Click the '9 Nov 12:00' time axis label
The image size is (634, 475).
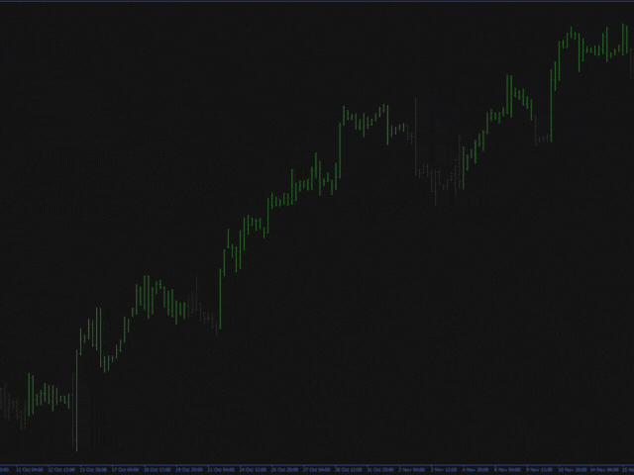[x=540, y=470]
